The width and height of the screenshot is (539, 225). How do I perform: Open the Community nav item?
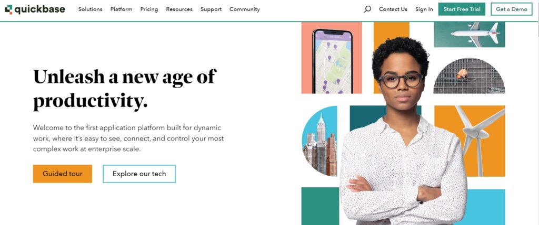pyautogui.click(x=244, y=9)
